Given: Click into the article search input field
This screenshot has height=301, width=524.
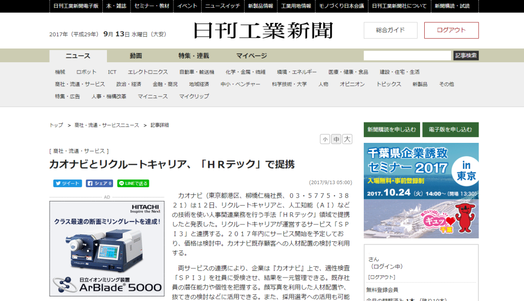Looking at the screenshot, I should (407, 56).
